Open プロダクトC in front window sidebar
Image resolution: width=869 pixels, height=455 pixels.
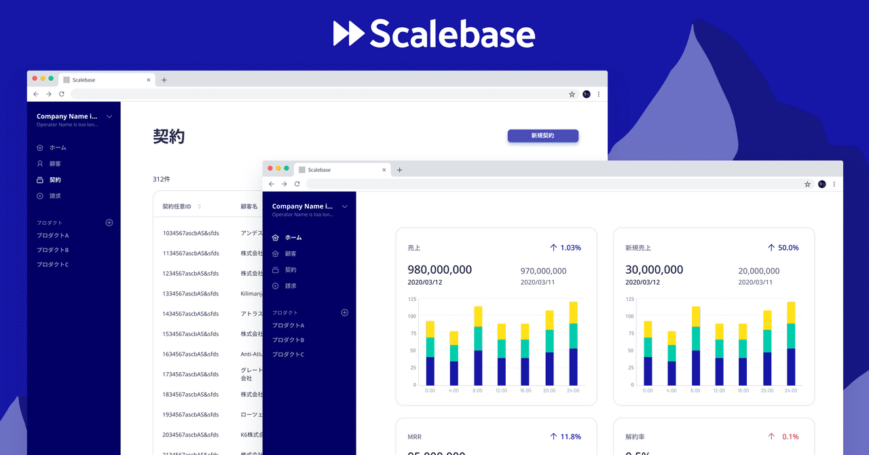pos(289,354)
